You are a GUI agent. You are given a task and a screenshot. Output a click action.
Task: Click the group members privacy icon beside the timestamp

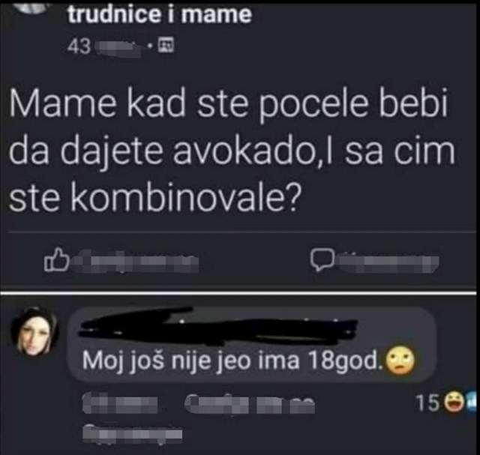(x=166, y=45)
